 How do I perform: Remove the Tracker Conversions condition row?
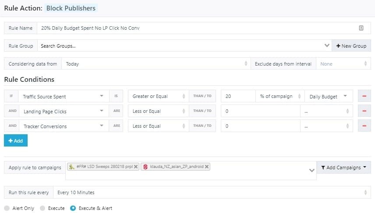(x=364, y=126)
